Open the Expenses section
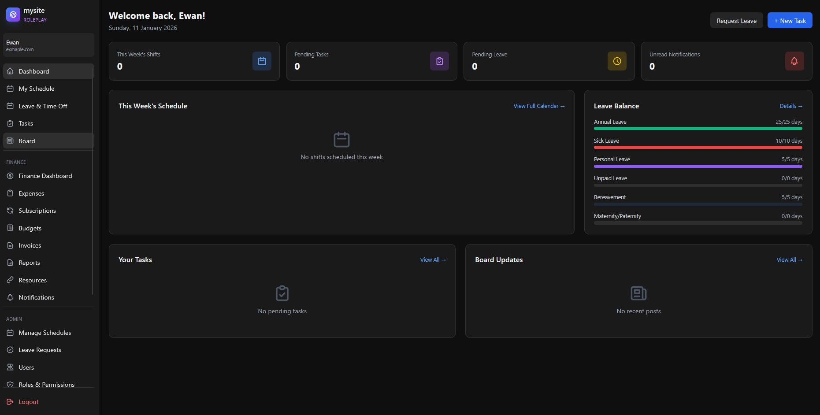The image size is (820, 415). coord(31,193)
